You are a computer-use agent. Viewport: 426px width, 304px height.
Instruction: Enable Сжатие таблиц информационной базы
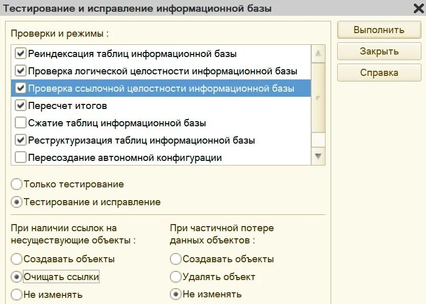(20, 123)
